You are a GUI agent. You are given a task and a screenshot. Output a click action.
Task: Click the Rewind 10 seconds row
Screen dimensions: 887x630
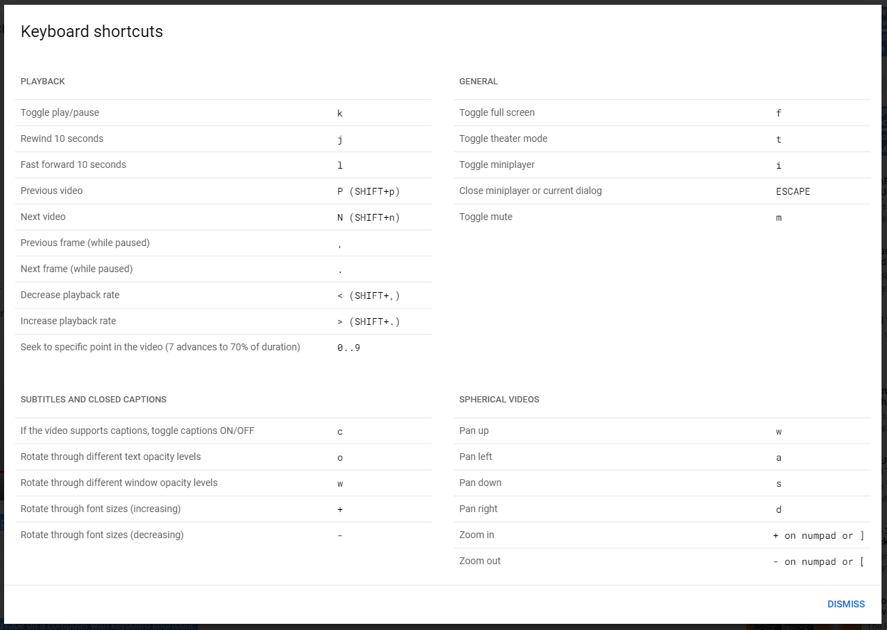(x=223, y=139)
